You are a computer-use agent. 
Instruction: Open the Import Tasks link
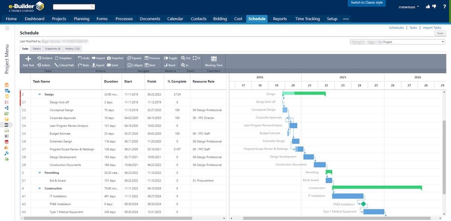click(x=432, y=27)
